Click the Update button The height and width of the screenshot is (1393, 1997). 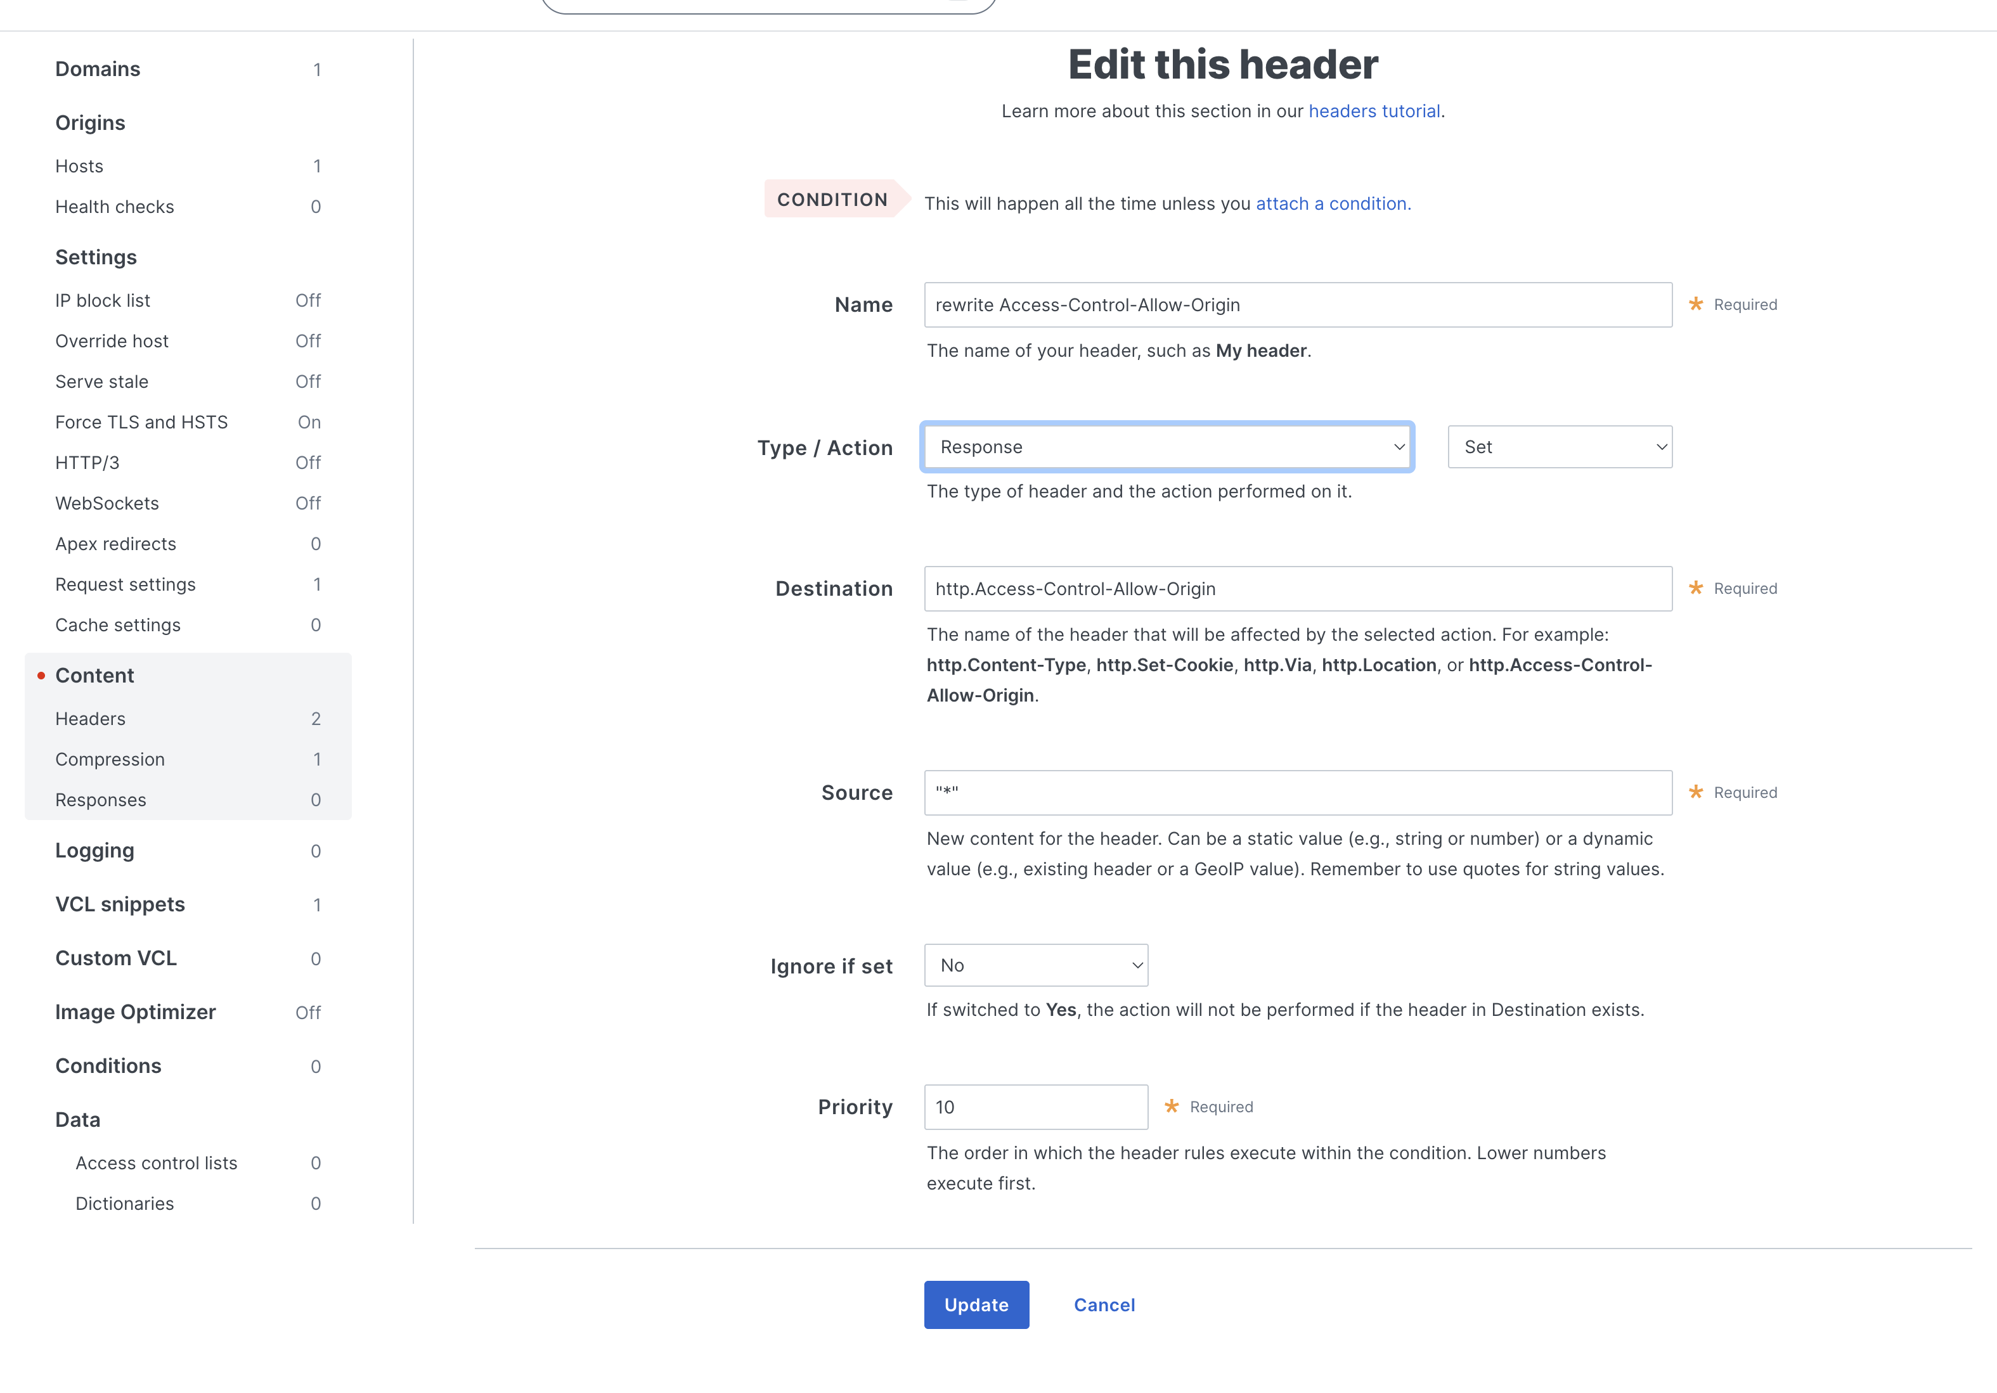coord(976,1304)
